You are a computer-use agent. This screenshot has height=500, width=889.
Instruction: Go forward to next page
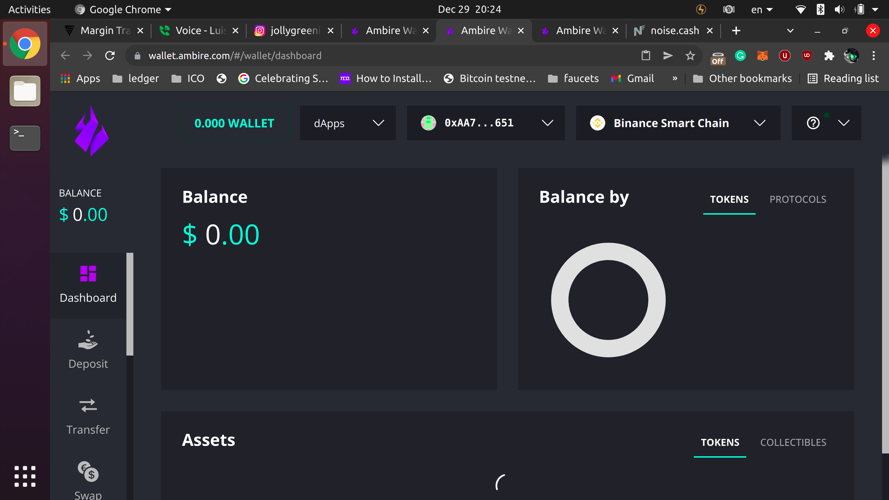pos(88,56)
